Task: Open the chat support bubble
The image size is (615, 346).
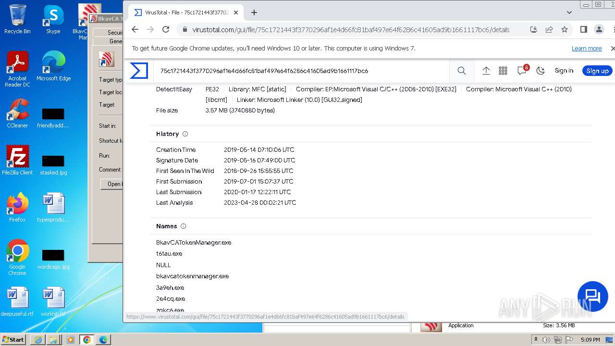Action: 593,297
